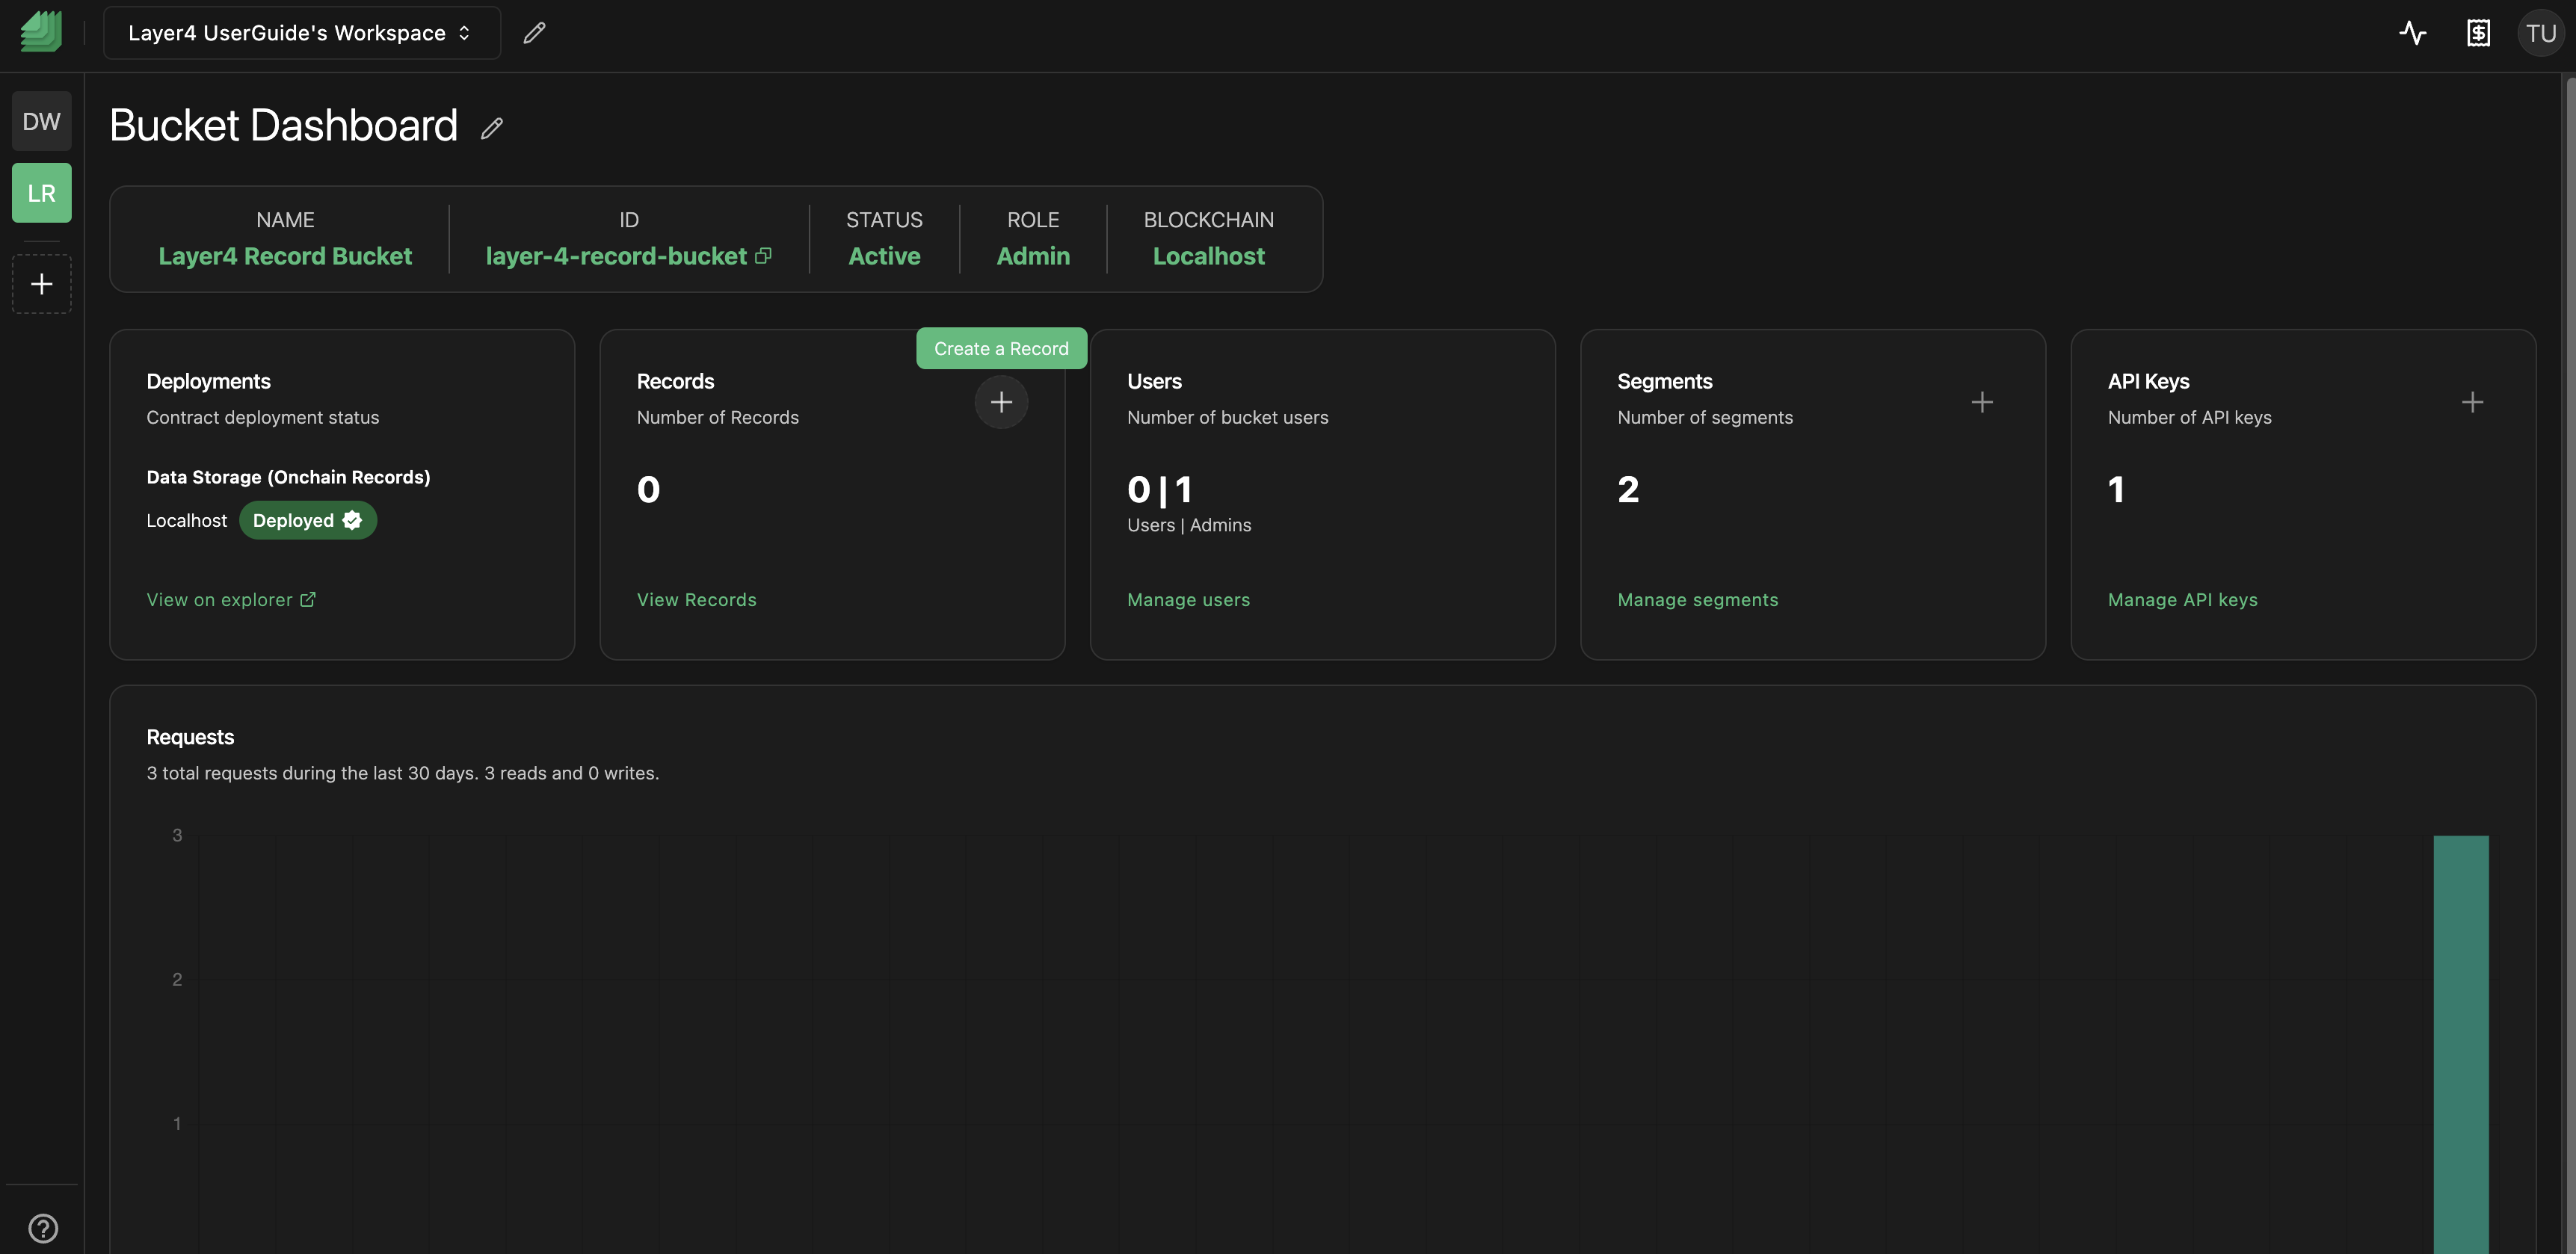Open the TU user avatar menu
Image resolution: width=2576 pixels, height=1254 pixels.
coord(2541,33)
